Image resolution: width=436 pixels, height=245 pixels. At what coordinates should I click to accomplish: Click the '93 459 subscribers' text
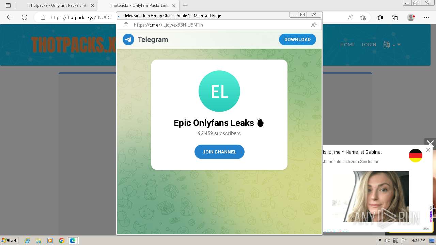tap(219, 133)
